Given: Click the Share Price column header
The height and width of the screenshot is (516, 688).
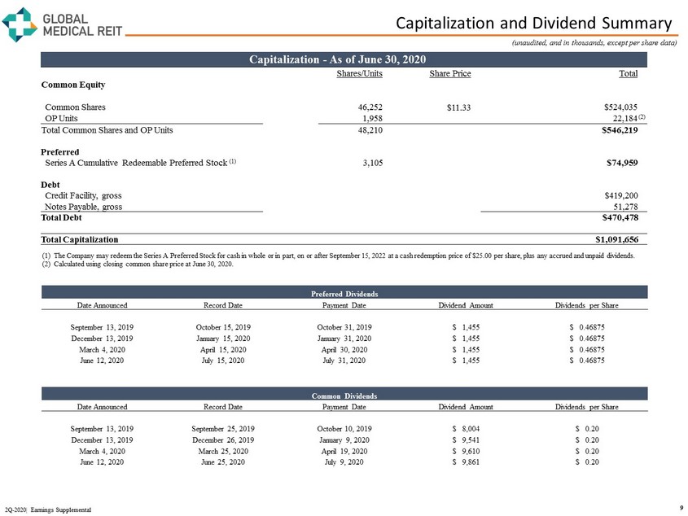Looking at the screenshot, I should pyautogui.click(x=449, y=74).
